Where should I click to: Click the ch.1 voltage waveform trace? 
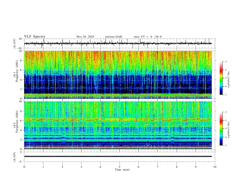118,43
